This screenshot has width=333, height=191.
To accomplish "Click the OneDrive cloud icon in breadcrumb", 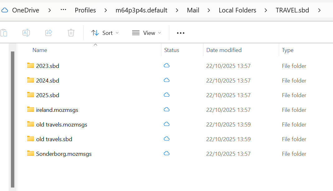I will pyautogui.click(x=5, y=10).
